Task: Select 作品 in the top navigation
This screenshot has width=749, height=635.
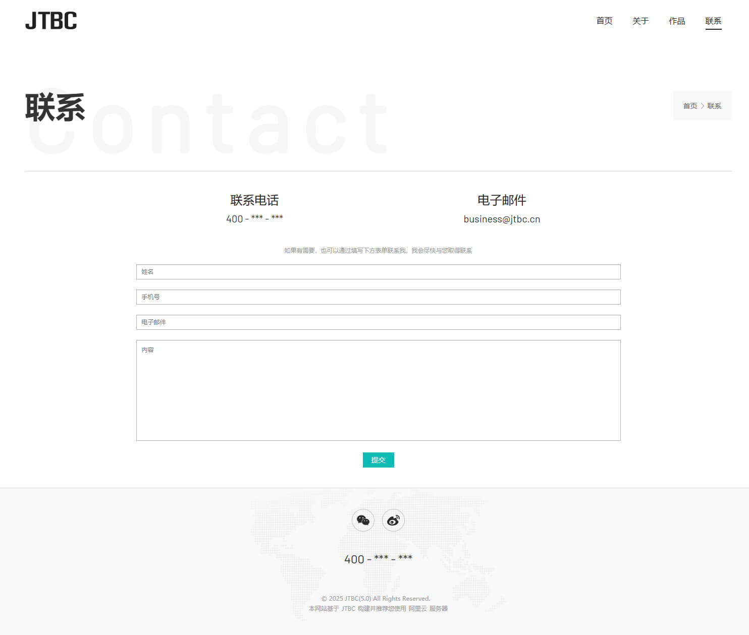Action: (x=677, y=21)
